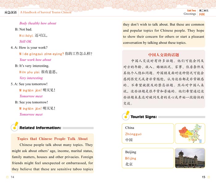Image resolution: width=216 pixels, height=183 pixels.
Task: Click the page number 15
Action: point(204,177)
